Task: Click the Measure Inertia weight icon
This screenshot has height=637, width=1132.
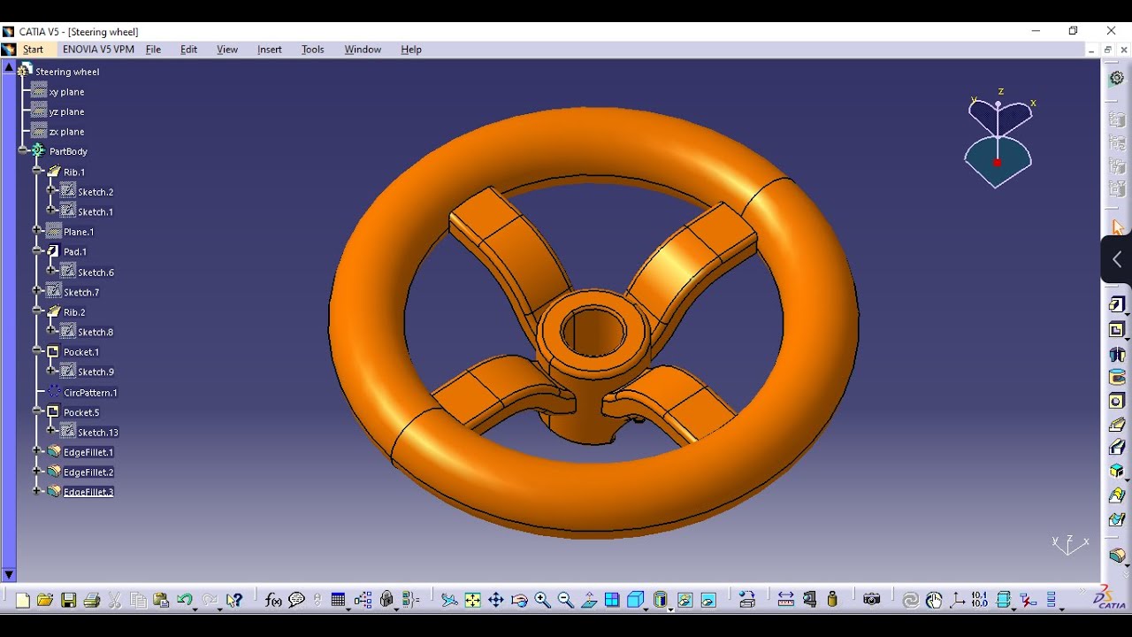Action: pos(832,601)
